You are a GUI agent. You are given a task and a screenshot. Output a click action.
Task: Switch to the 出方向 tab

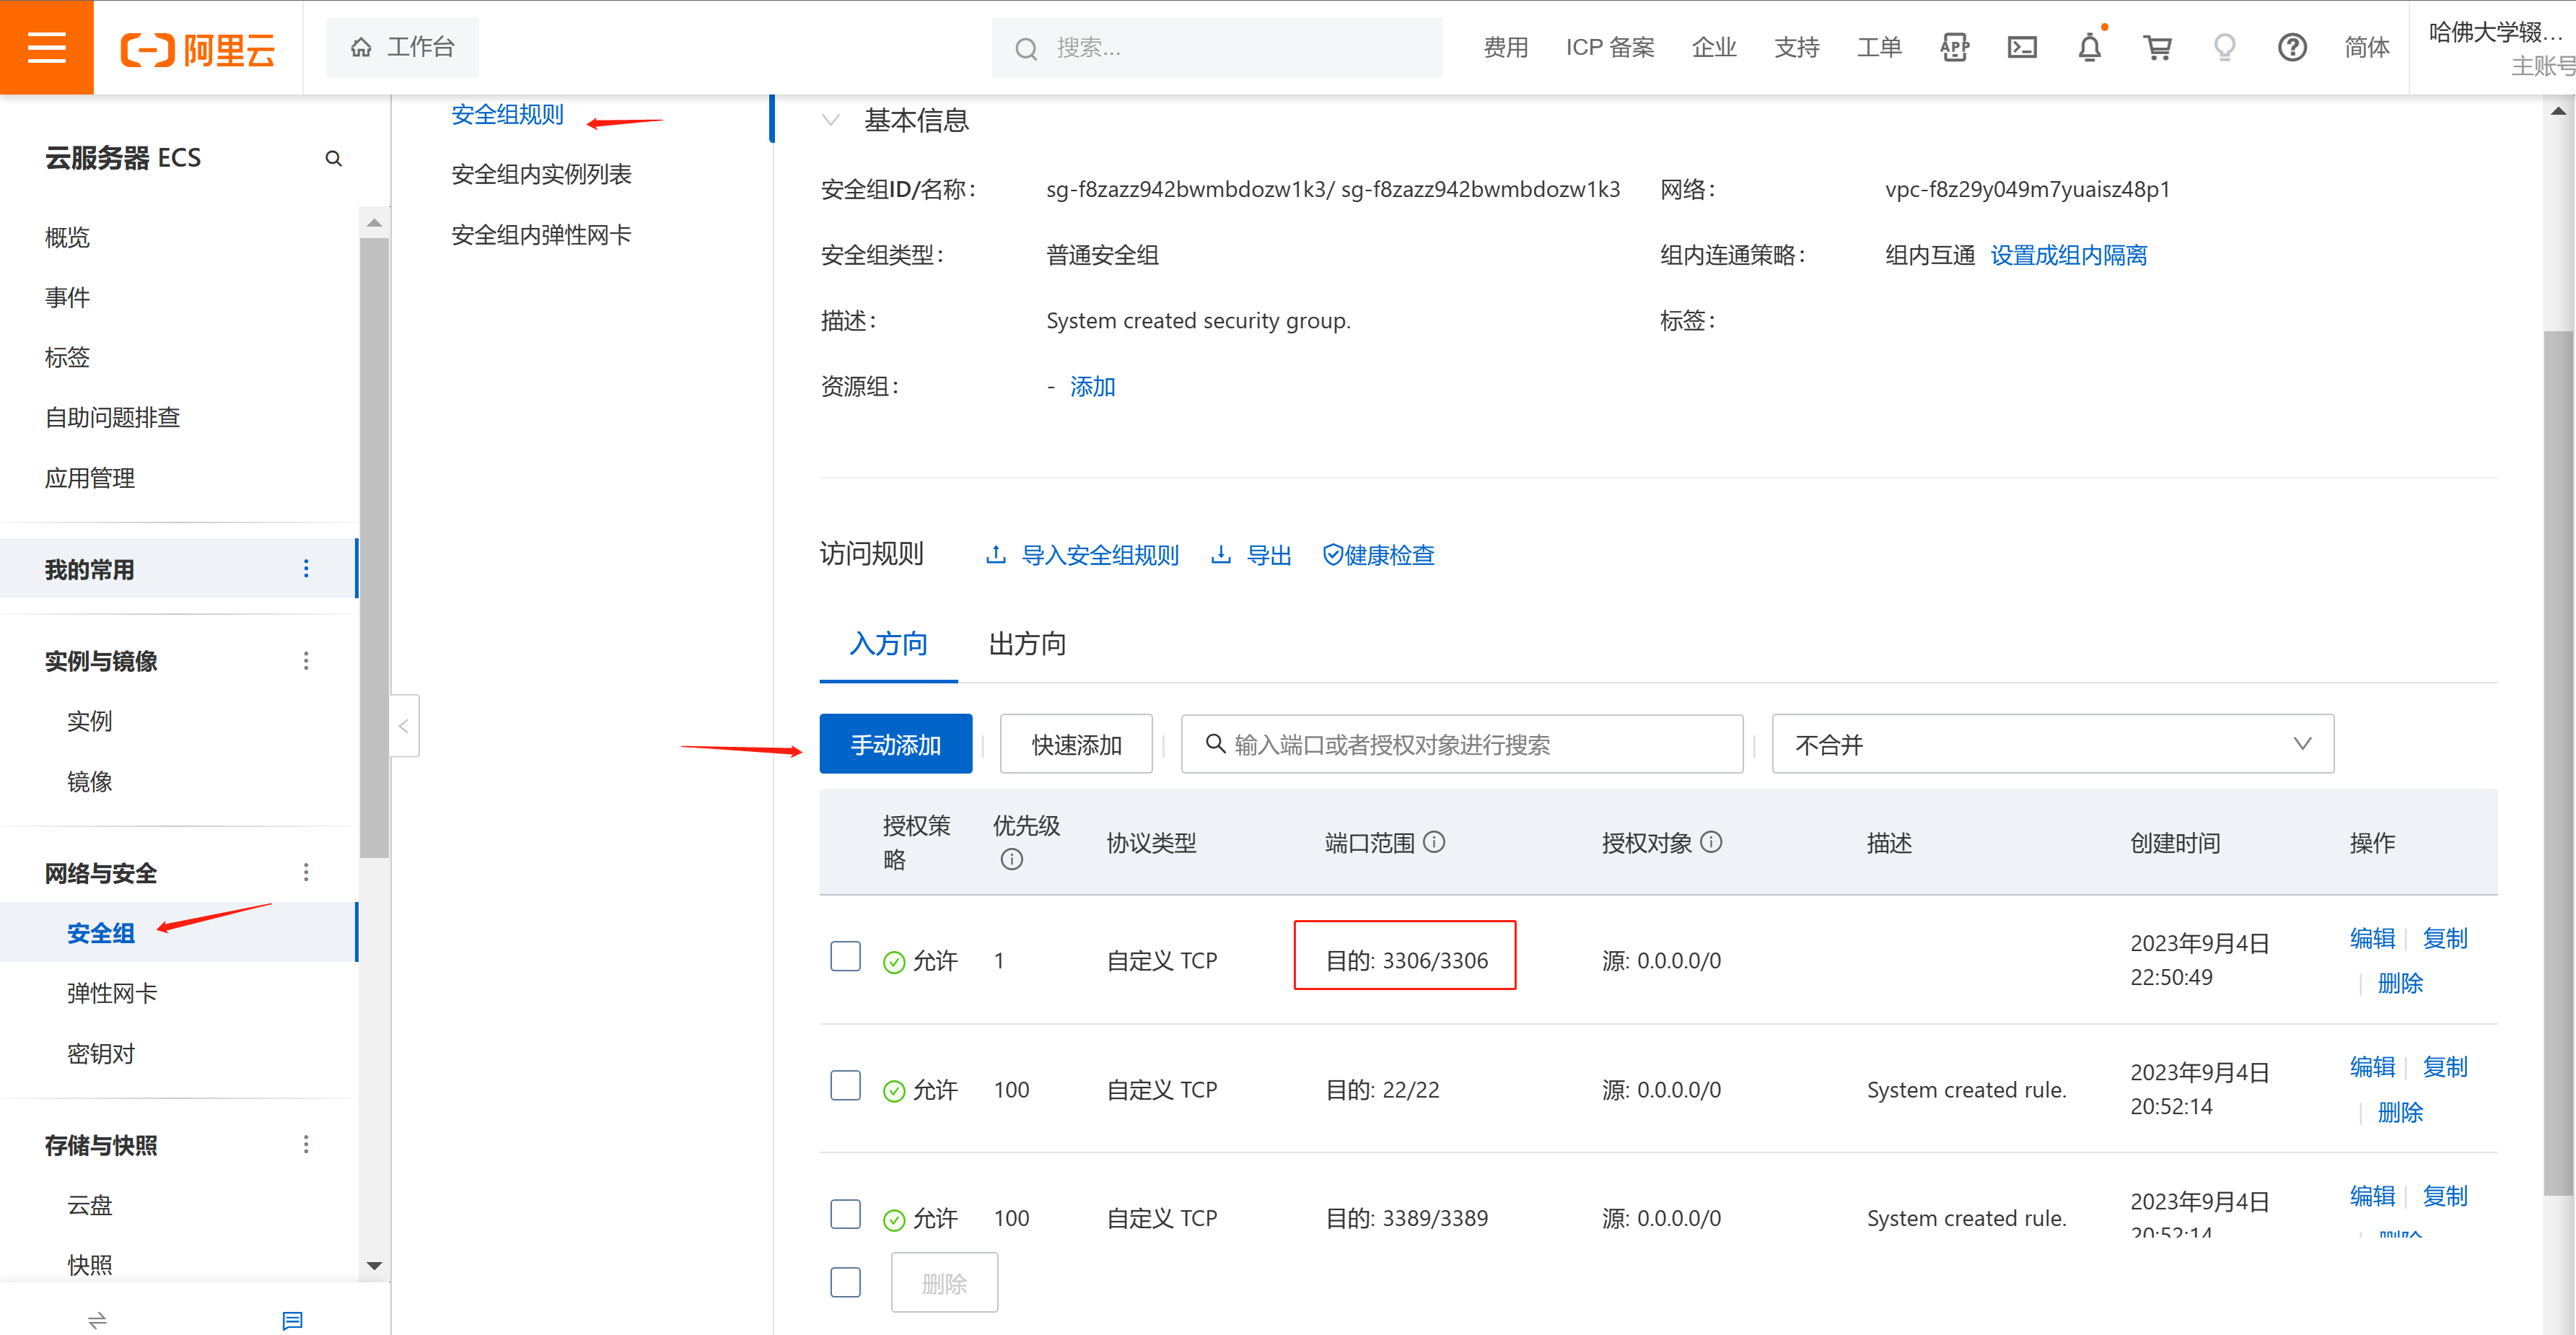click(1025, 645)
